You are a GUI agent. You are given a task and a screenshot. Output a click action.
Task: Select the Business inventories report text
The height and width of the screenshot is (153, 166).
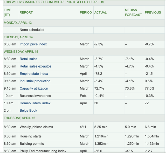point(35,96)
